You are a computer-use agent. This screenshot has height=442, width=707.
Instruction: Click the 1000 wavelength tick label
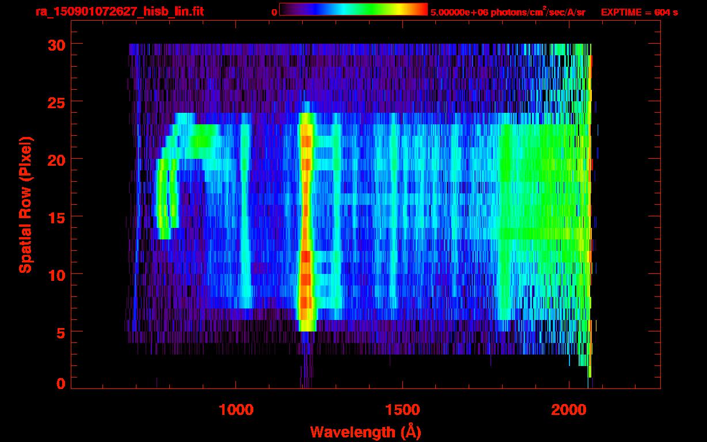coord(236,409)
